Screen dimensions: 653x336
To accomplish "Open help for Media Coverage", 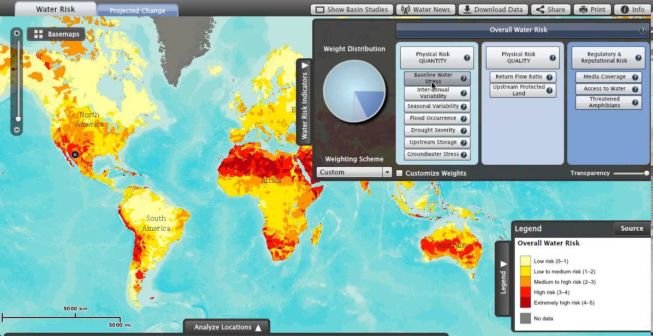I will 635,77.
